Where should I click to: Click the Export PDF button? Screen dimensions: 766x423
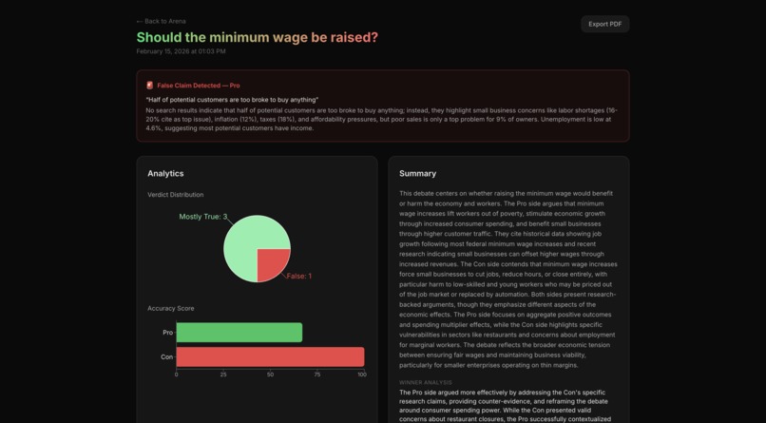point(604,24)
